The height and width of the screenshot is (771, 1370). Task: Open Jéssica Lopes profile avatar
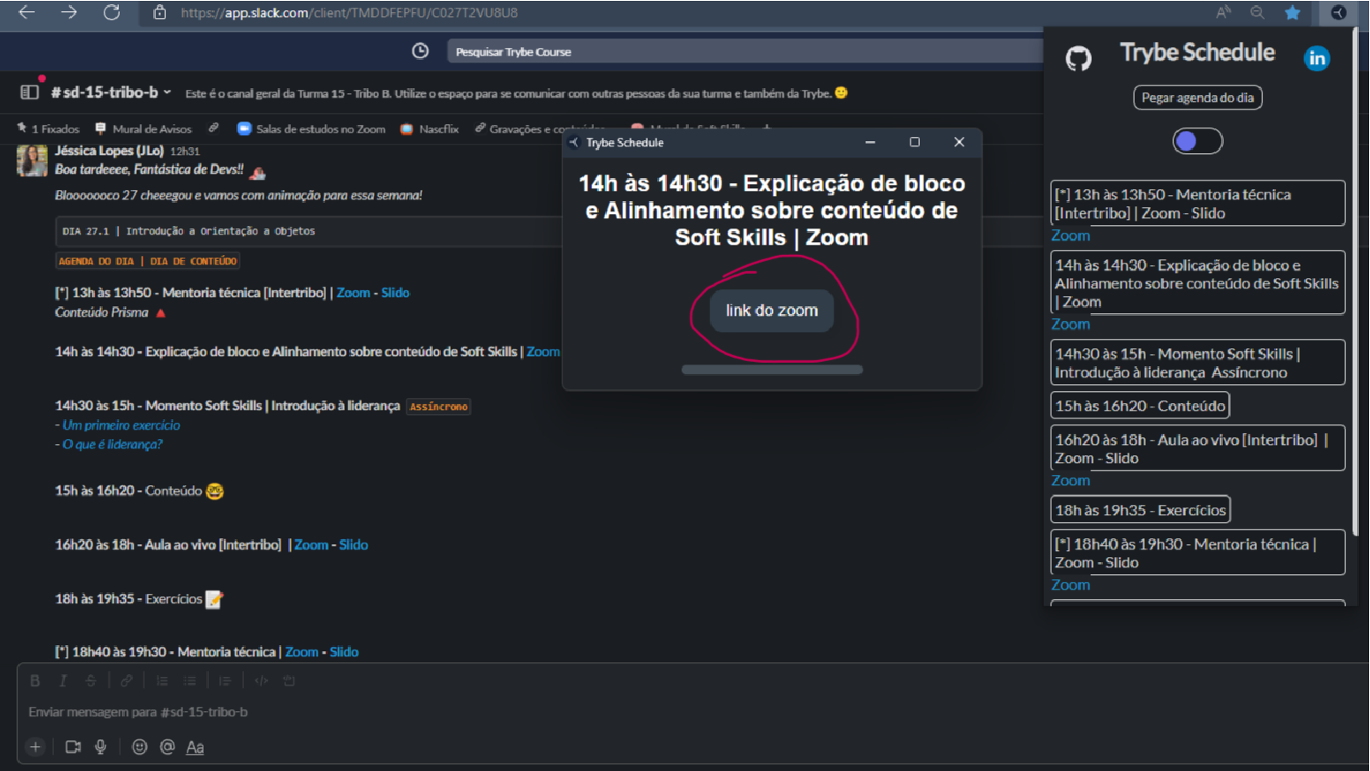point(33,160)
